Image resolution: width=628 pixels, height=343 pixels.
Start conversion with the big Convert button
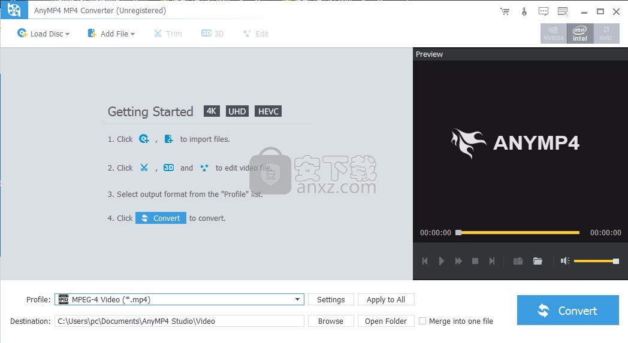568,310
